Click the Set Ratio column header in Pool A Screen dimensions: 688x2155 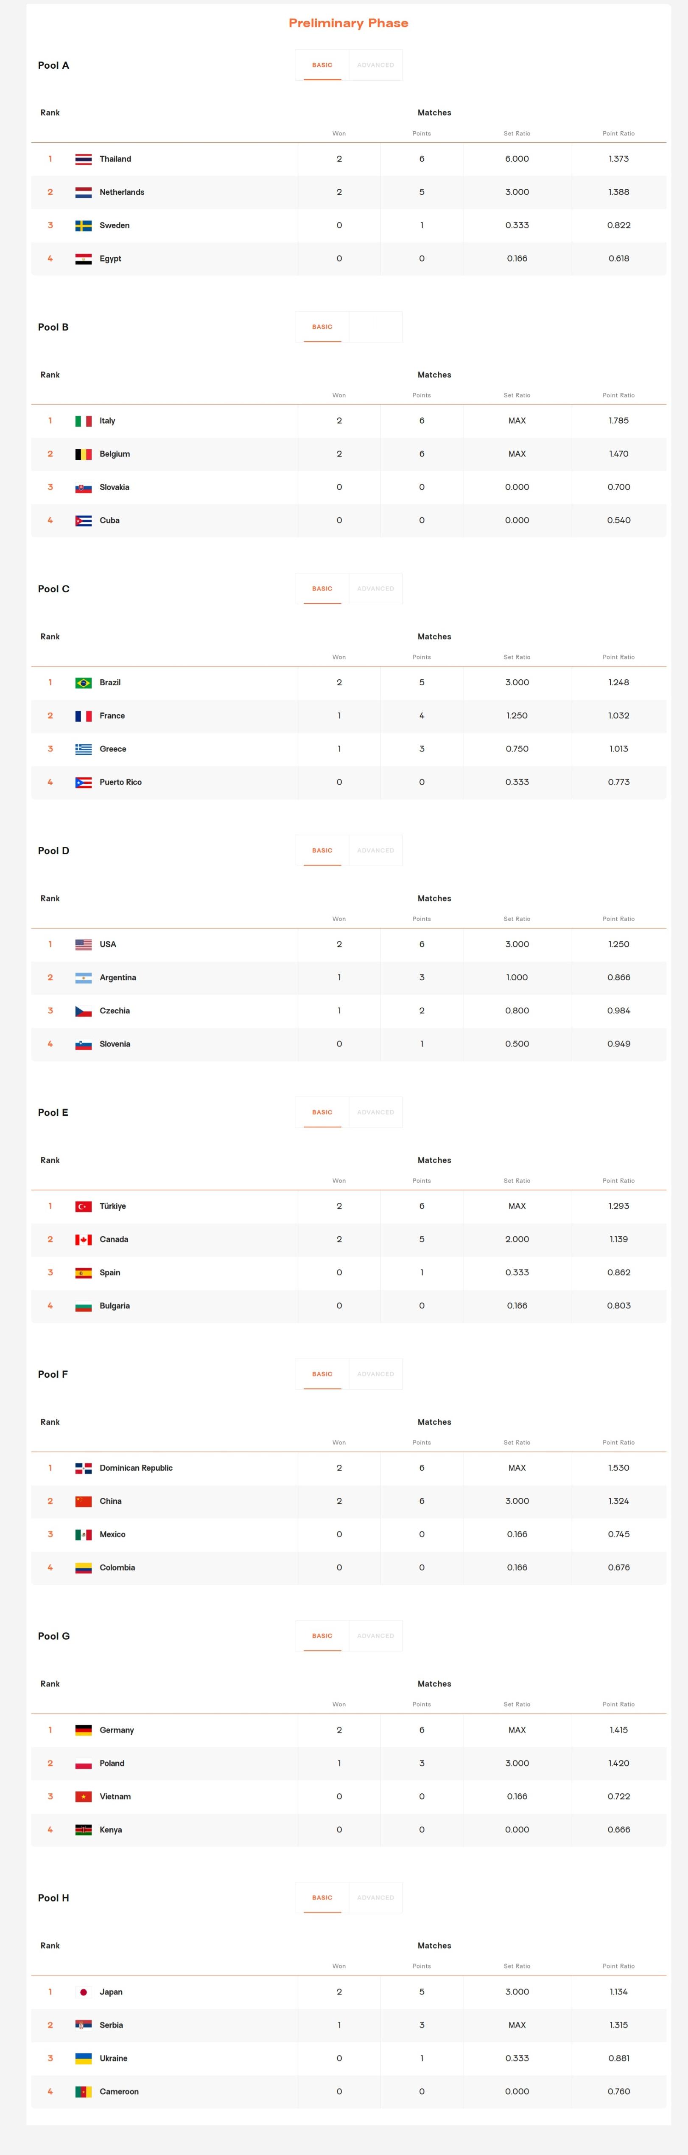click(x=517, y=134)
